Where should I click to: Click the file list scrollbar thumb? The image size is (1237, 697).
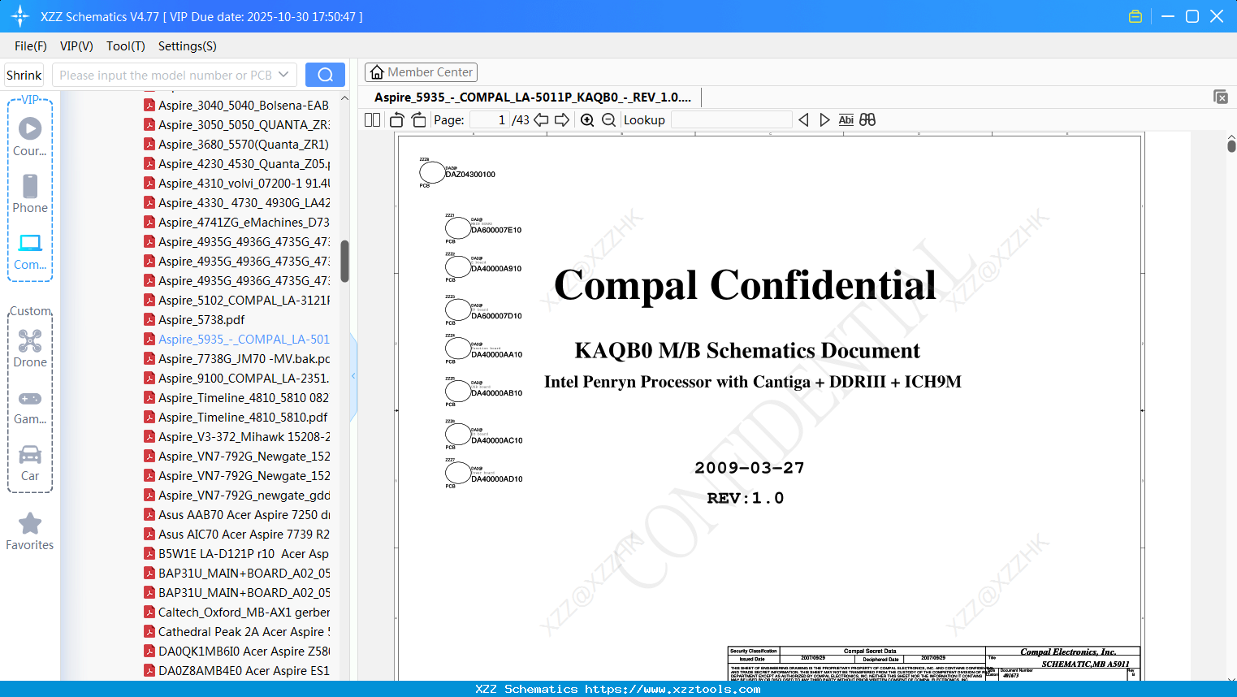click(x=344, y=261)
